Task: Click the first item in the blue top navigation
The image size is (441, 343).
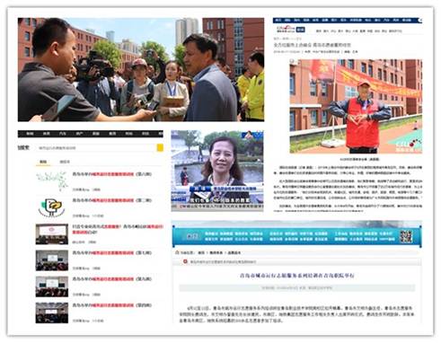Action: pos(278,21)
